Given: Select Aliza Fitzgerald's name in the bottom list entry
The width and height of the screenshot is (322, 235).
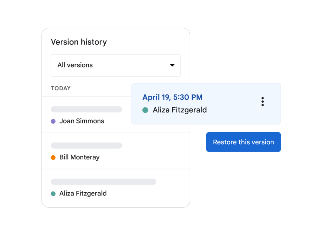Looking at the screenshot, I should coord(83,194).
